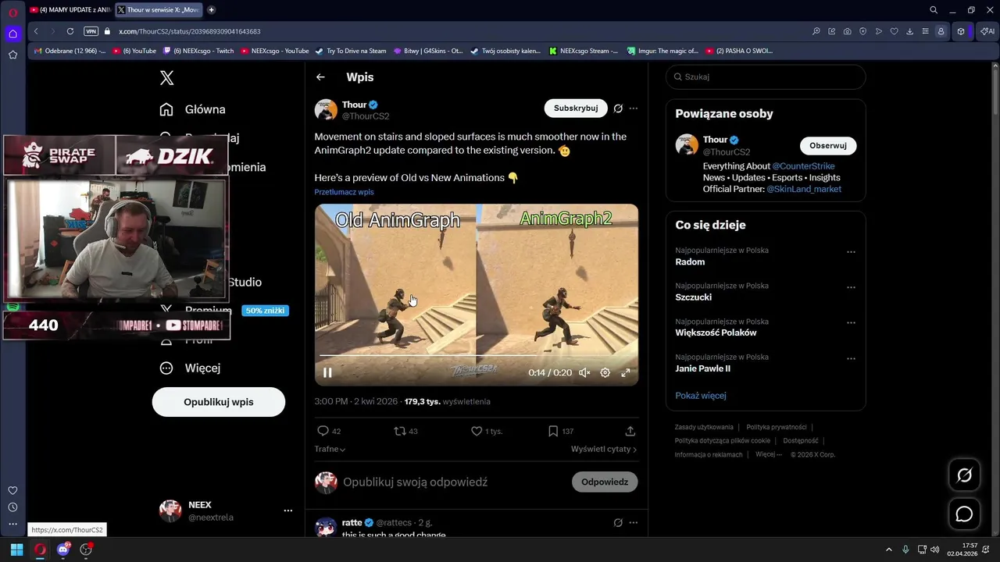1000x562 pixels.
Task: Open the Więcej menu in sidebar
Action: click(x=190, y=368)
